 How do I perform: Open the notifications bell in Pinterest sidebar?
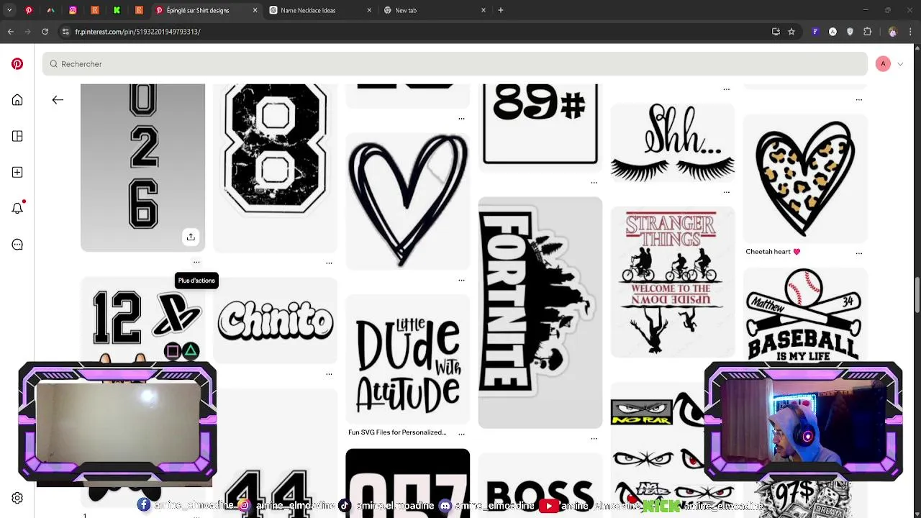tap(17, 208)
